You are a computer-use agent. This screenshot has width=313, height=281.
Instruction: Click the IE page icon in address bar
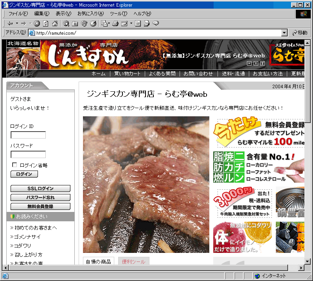pos(32,33)
